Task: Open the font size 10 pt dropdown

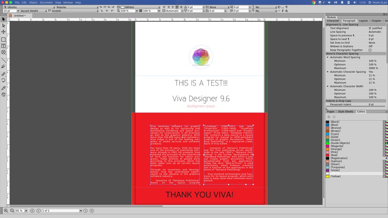Action: [18, 11]
